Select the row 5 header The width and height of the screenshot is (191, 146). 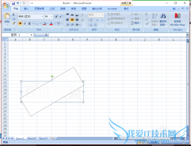(x=5, y=57)
